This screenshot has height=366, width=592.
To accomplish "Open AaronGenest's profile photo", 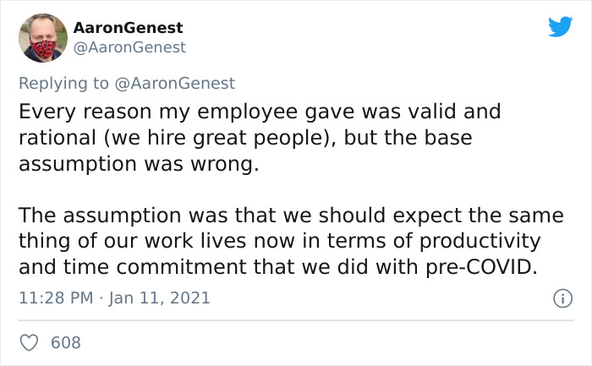I will coord(43,38).
